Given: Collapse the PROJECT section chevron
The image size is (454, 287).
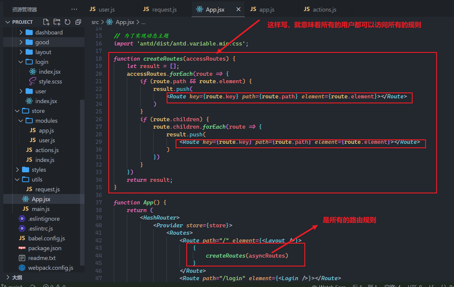Looking at the screenshot, I should [x=8, y=22].
